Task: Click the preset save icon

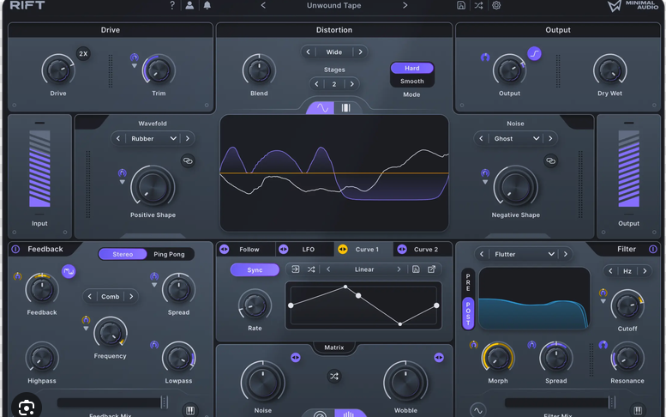Action: tap(461, 5)
